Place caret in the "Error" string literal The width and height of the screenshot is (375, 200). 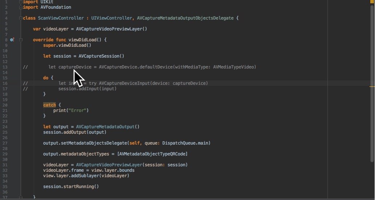pyautogui.click(x=77, y=111)
